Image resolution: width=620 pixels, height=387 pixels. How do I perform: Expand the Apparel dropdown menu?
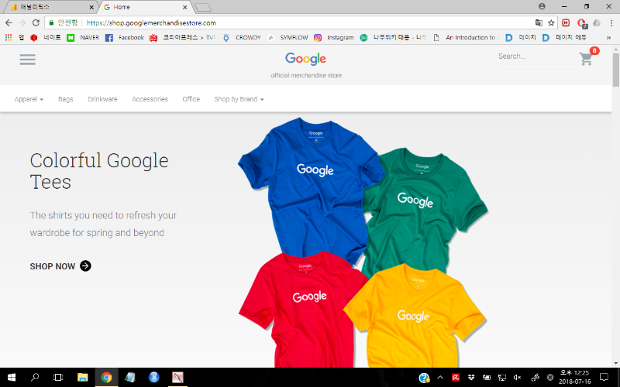(x=29, y=99)
